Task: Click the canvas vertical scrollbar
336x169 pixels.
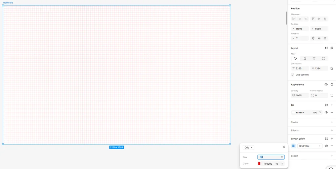Action: click(x=286, y=18)
